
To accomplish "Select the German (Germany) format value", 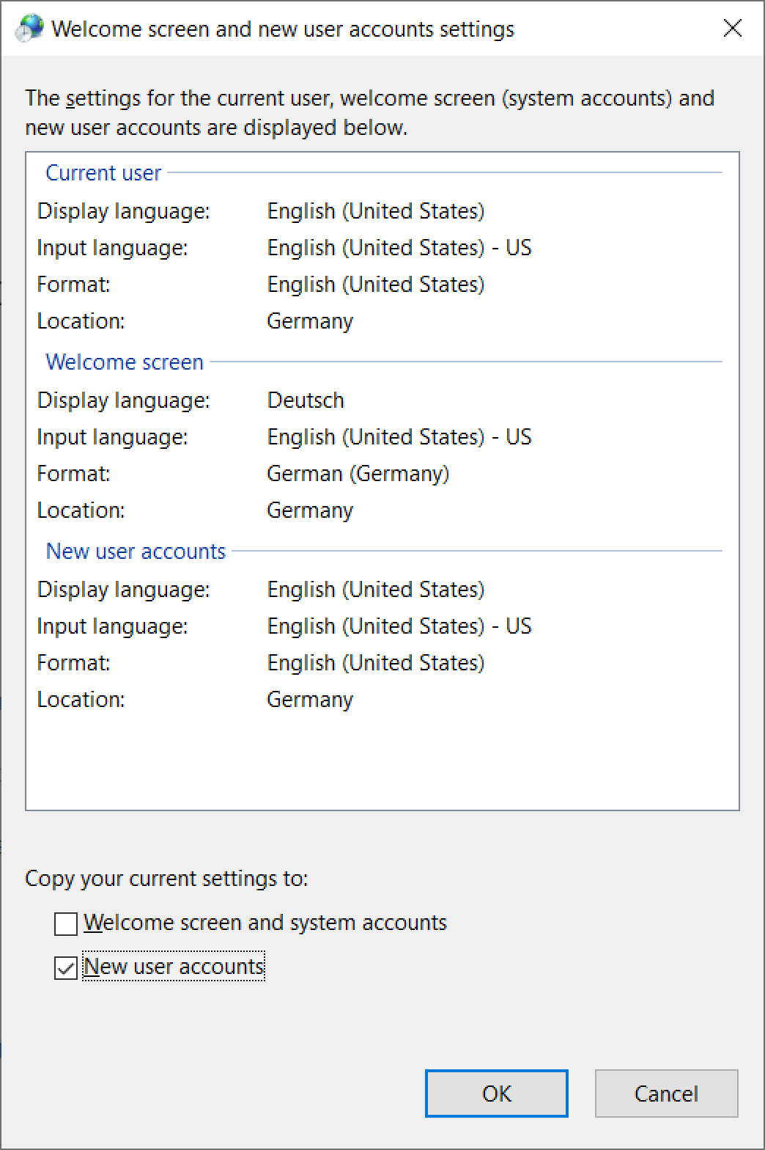I will (358, 474).
